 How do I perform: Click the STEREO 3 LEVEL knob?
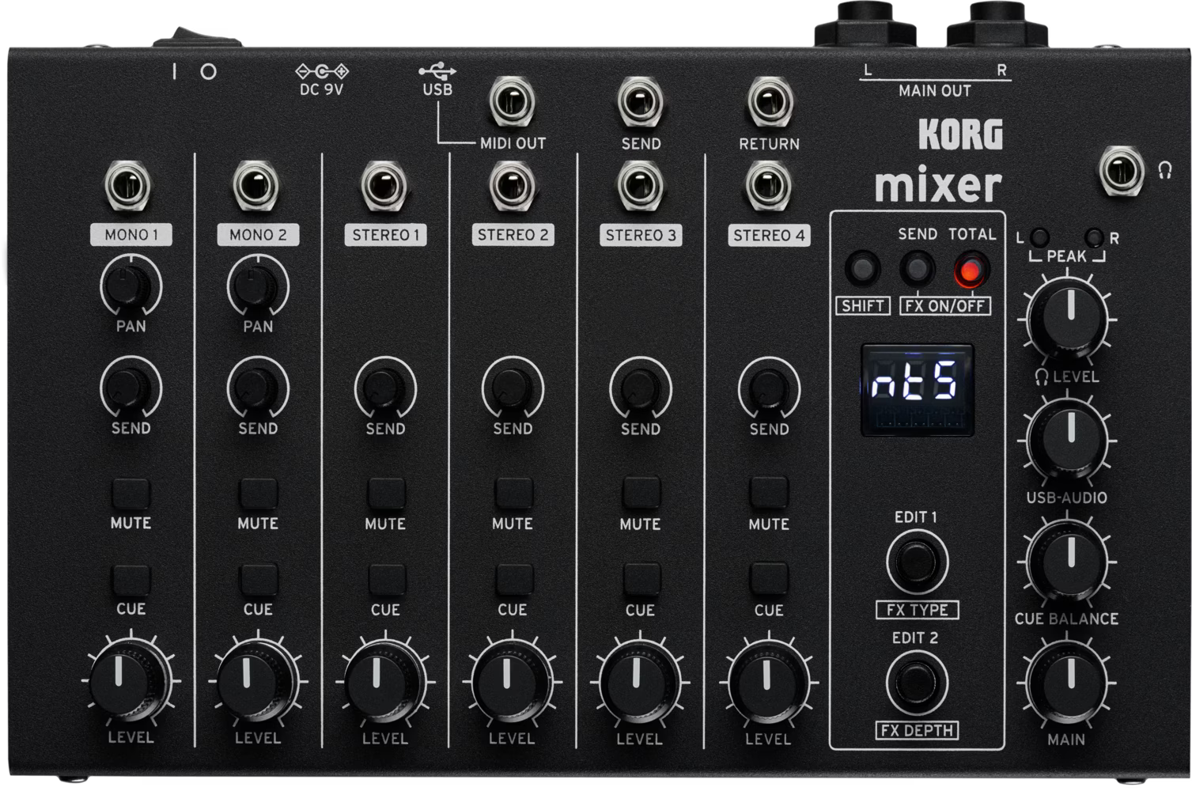tap(638, 680)
